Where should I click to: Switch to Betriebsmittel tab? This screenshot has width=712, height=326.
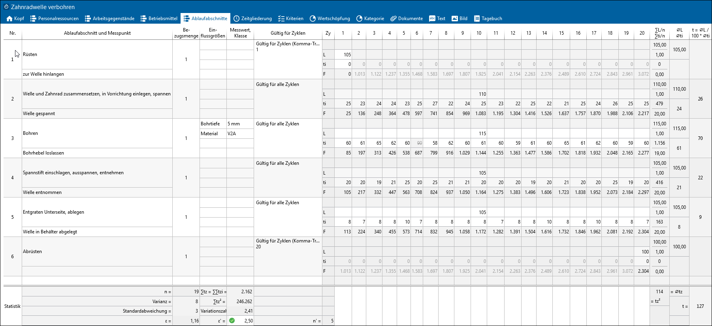pos(159,19)
